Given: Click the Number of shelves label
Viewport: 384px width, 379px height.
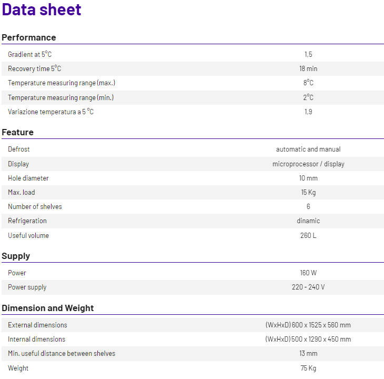Looking at the screenshot, I should [35, 206].
